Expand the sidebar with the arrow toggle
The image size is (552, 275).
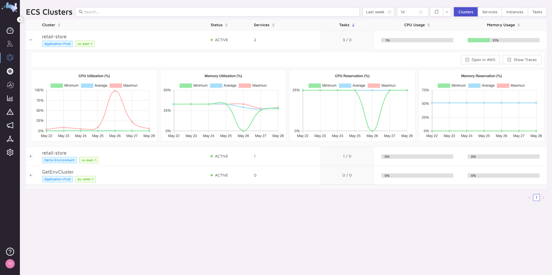(20, 20)
